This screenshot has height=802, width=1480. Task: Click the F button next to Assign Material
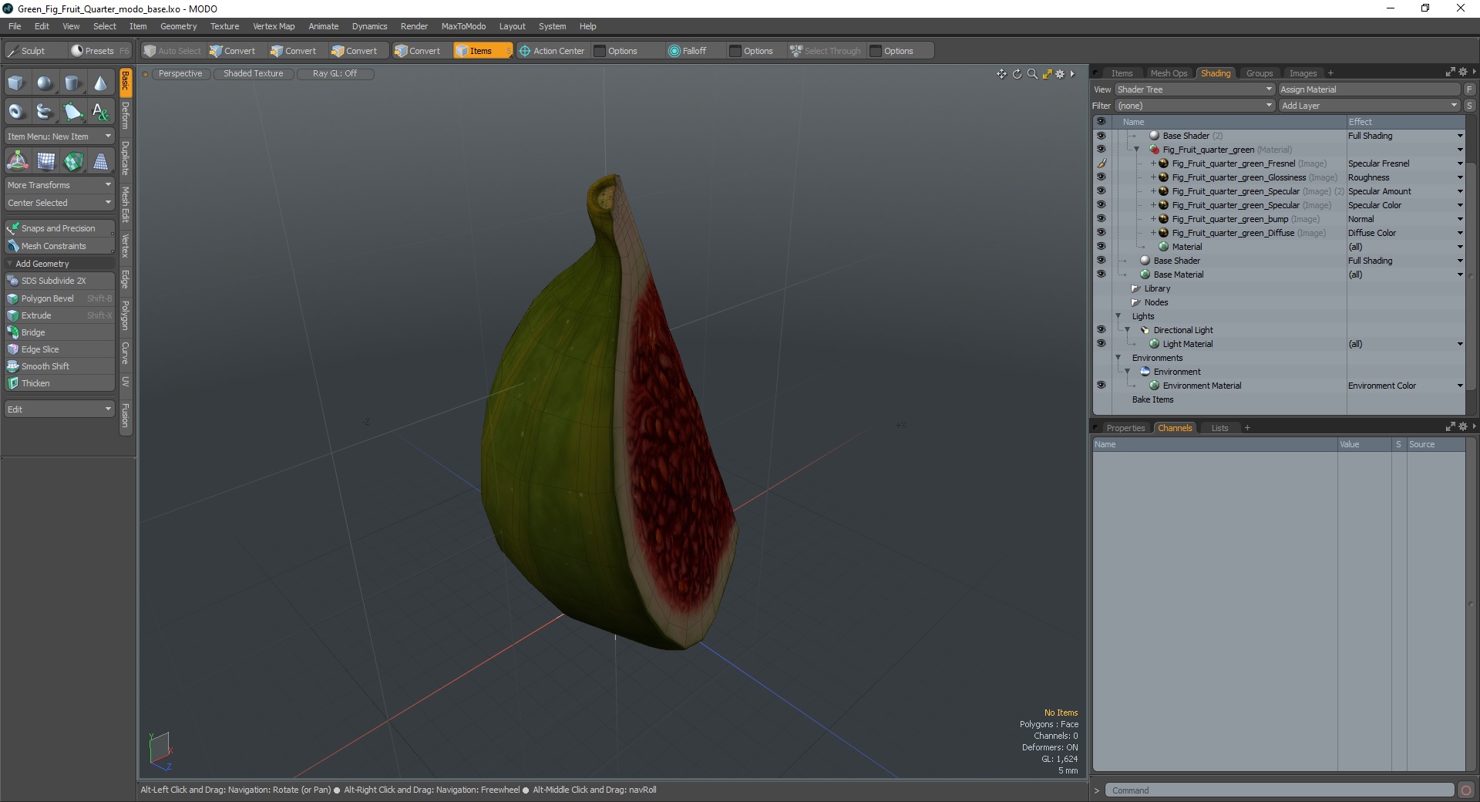pyautogui.click(x=1469, y=89)
